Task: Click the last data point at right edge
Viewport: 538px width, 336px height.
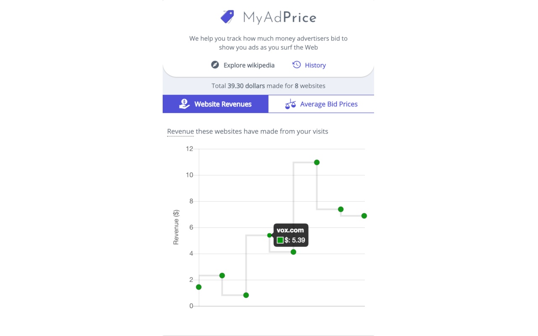Action: 364,216
